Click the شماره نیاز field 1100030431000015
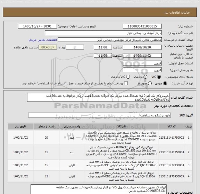Screen dimensions: 200x194 pos(142,26)
